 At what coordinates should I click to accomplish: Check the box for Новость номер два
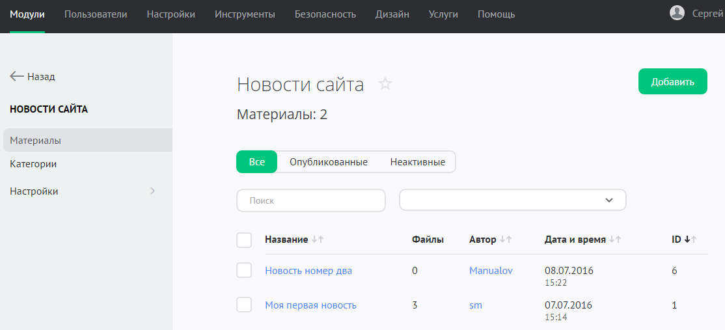point(244,270)
